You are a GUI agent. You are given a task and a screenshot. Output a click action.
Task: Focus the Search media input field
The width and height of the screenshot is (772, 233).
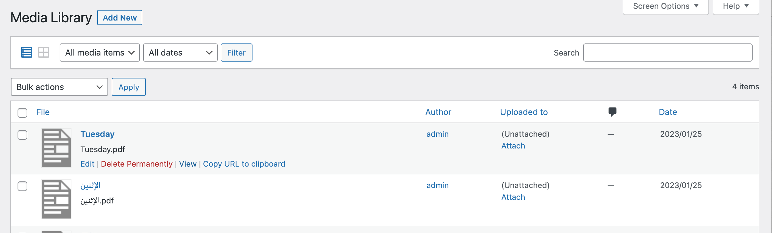pyautogui.click(x=668, y=53)
